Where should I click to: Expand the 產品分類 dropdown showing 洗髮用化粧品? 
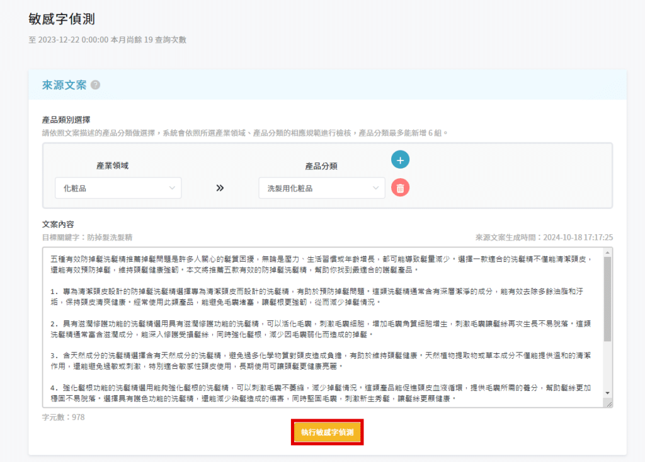pos(321,188)
